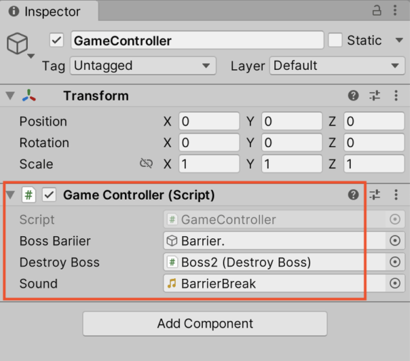Open the Layer dropdown showing Default

(337, 66)
